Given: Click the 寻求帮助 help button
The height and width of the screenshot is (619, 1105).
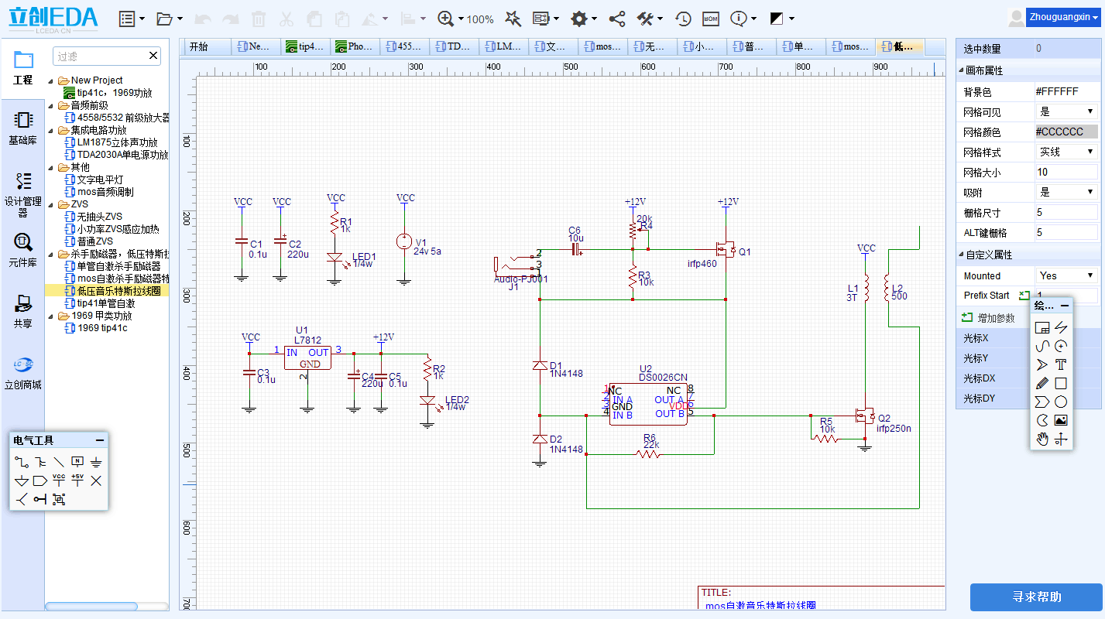Looking at the screenshot, I should 1036,597.
